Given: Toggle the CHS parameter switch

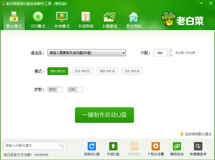Looking at the screenshot, I should pos(75,89).
